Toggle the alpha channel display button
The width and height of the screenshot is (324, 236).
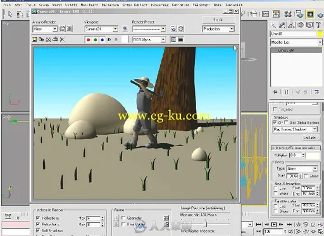(x=109, y=40)
